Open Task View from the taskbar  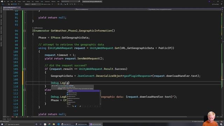pos(41,124)
